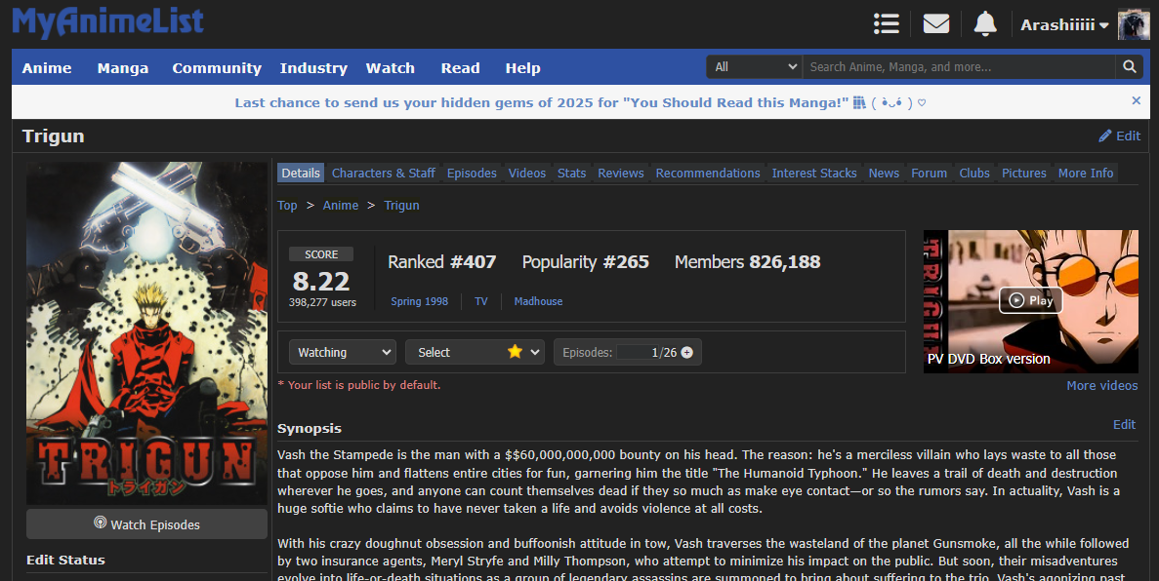Select the Details tab
This screenshot has width=1159, height=581.
(301, 173)
